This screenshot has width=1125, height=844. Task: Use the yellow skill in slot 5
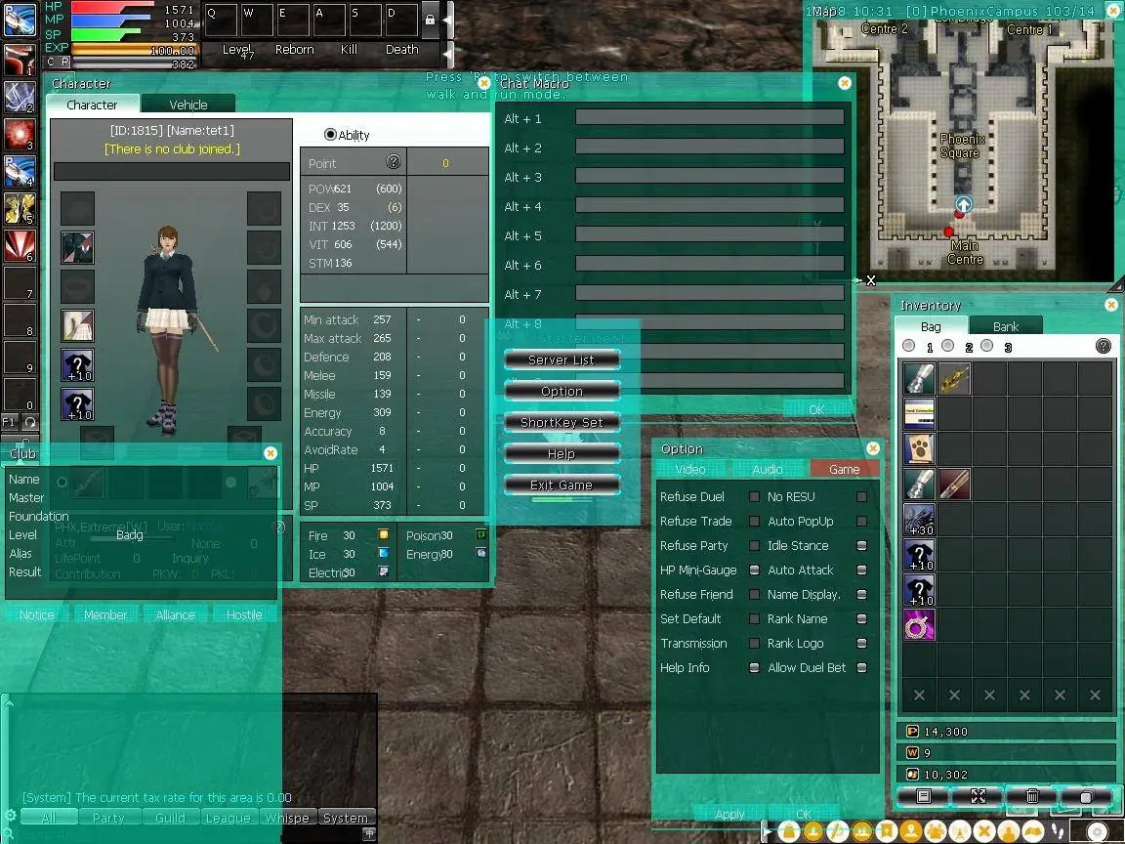pos(20,210)
